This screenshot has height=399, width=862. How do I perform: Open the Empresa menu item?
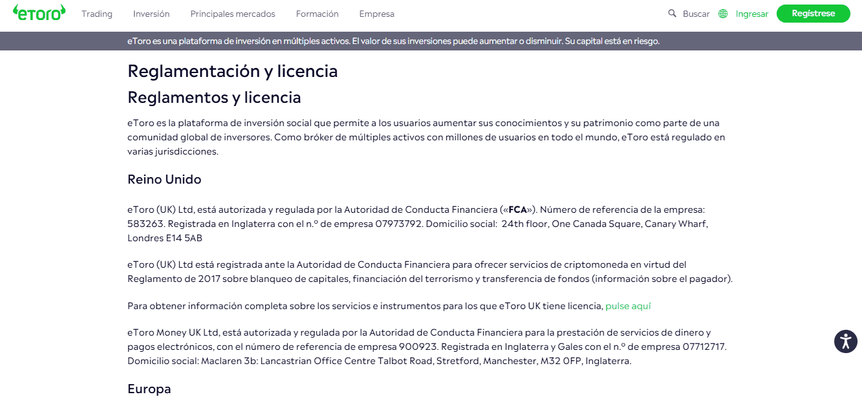pyautogui.click(x=376, y=14)
